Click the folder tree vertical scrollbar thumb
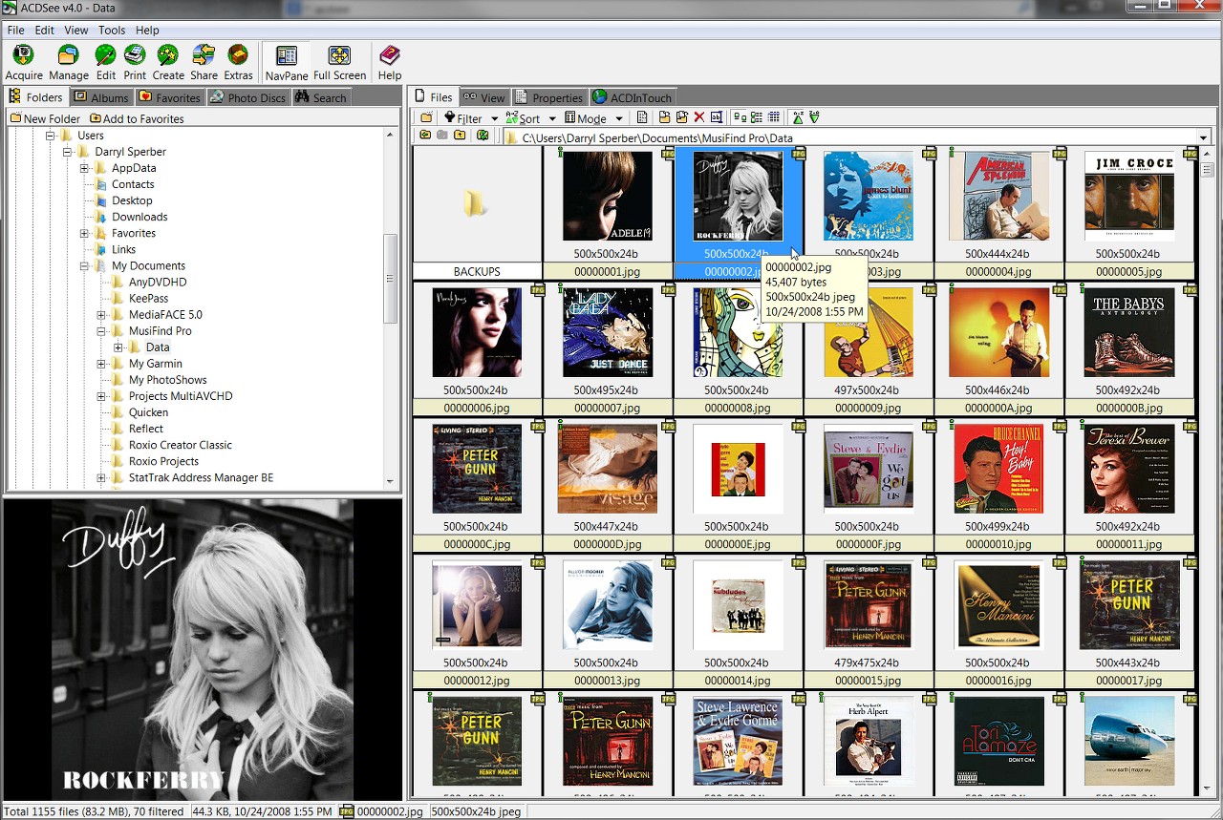The width and height of the screenshot is (1223, 820). point(390,279)
